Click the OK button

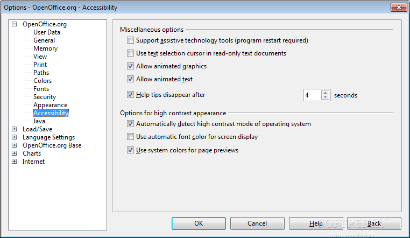click(x=199, y=223)
